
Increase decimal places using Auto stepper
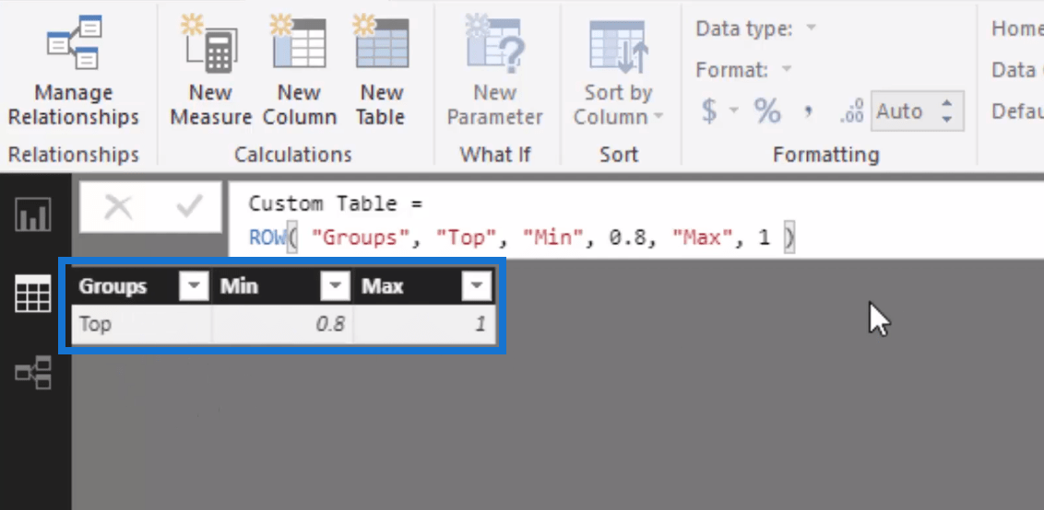point(946,103)
